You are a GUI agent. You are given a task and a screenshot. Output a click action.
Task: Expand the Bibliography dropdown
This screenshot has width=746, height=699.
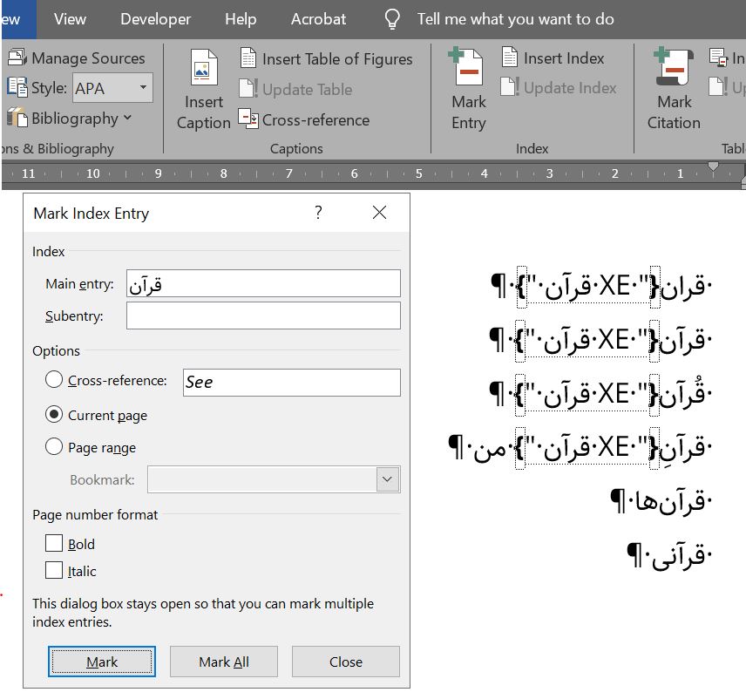click(x=127, y=117)
